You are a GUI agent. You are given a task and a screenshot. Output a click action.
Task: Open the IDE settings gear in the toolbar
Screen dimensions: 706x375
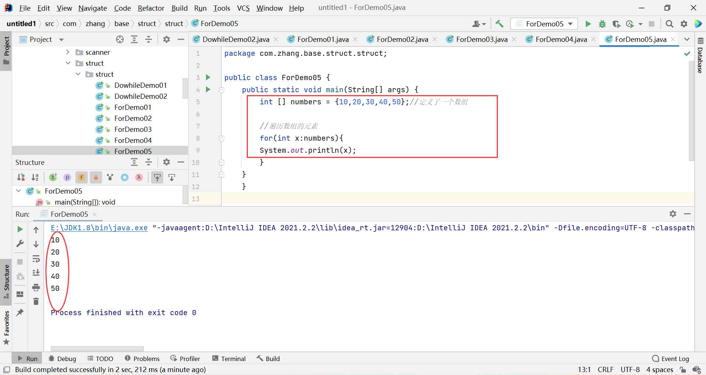pyautogui.click(x=684, y=24)
